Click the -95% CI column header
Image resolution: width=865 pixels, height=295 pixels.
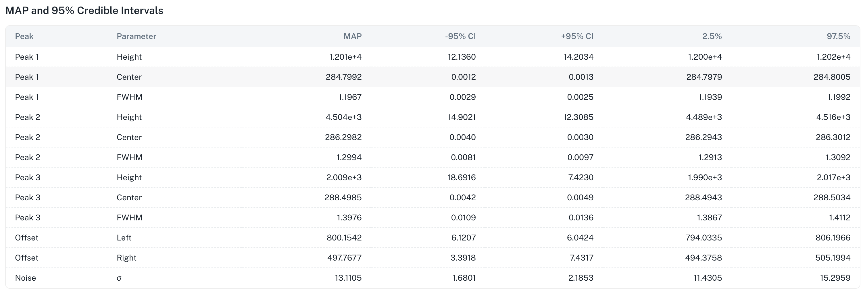460,36
